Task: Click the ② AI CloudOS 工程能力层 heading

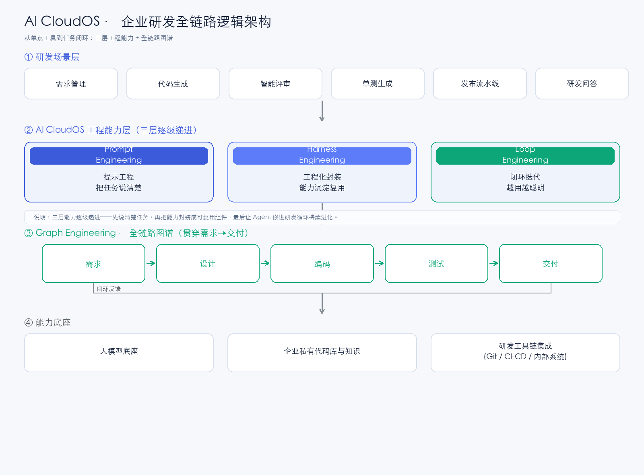Action: pos(110,130)
